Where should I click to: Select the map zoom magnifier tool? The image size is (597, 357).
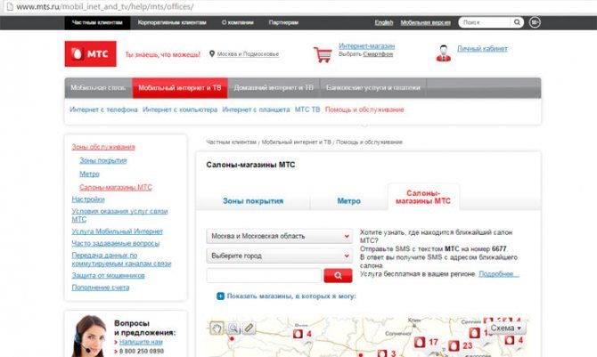(x=233, y=328)
